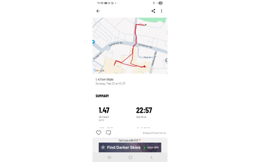Open the Find Darker Skies ad banner
Viewport: 260px width, 162px height.
130,147
